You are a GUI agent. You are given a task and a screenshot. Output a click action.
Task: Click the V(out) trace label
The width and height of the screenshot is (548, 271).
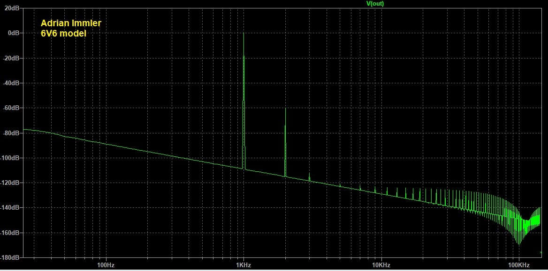375,3
